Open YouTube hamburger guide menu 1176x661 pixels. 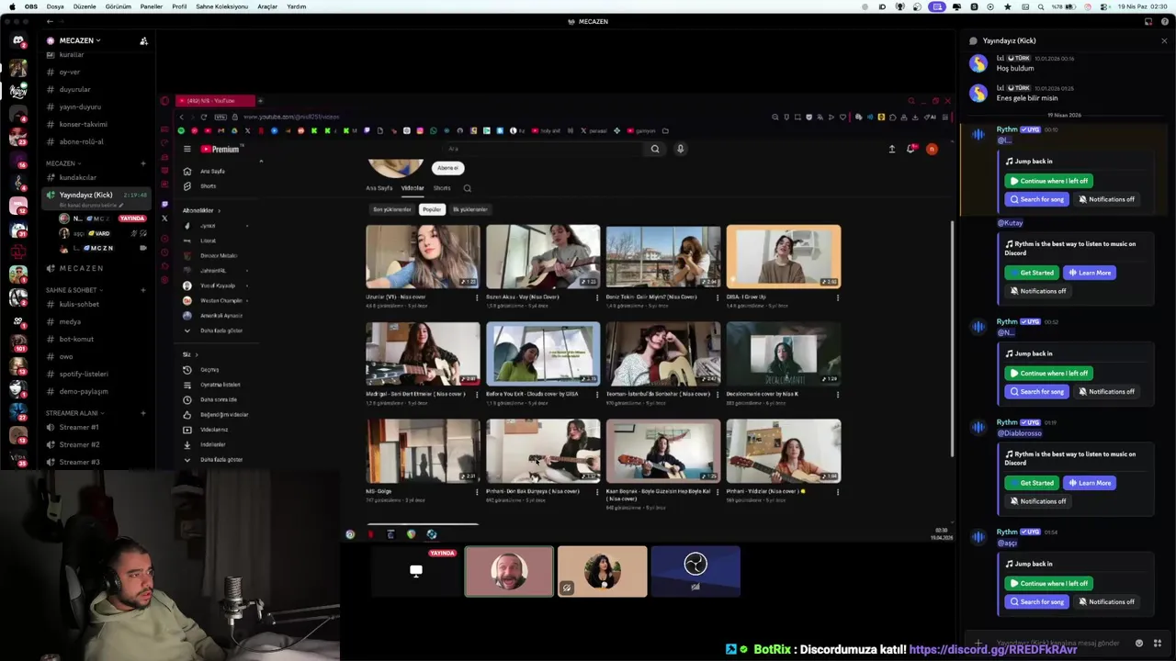(x=187, y=149)
